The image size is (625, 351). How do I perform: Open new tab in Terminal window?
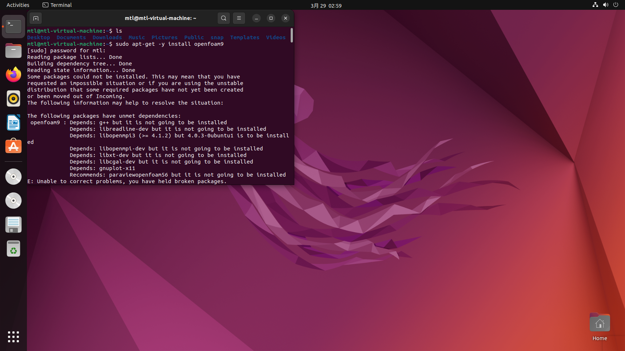36,18
